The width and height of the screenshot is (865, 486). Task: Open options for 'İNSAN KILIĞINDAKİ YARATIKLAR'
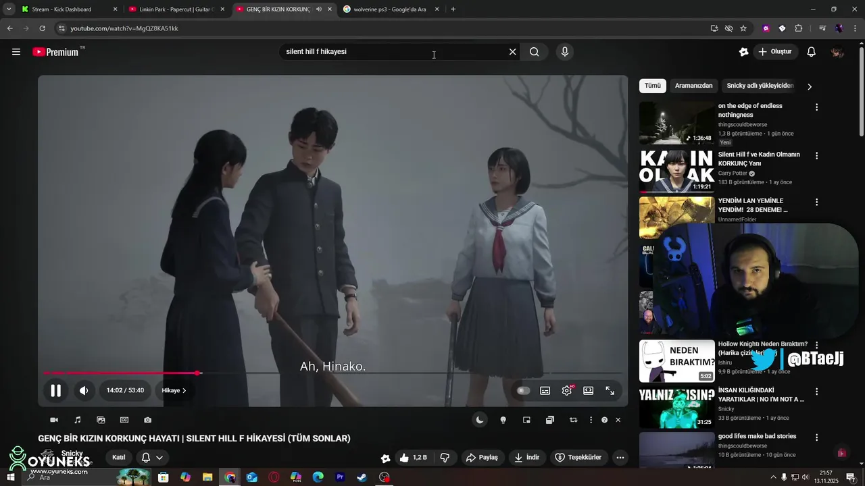point(816,391)
